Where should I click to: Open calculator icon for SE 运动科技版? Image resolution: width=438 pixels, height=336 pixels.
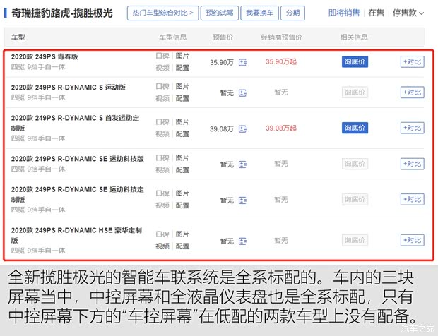pyautogui.click(x=242, y=164)
